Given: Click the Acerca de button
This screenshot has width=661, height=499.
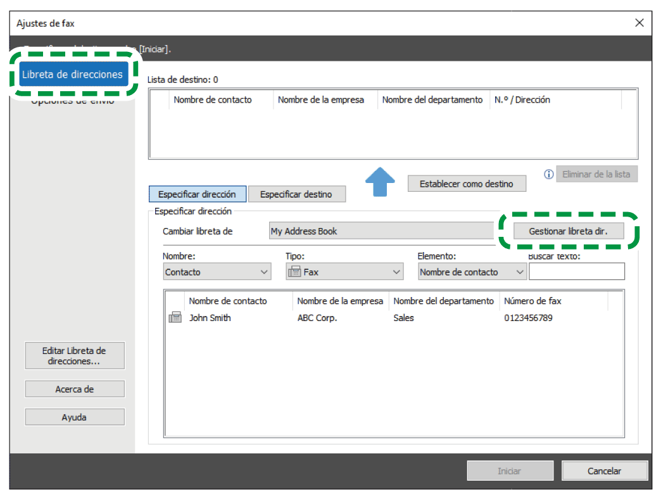Looking at the screenshot, I should point(75,389).
